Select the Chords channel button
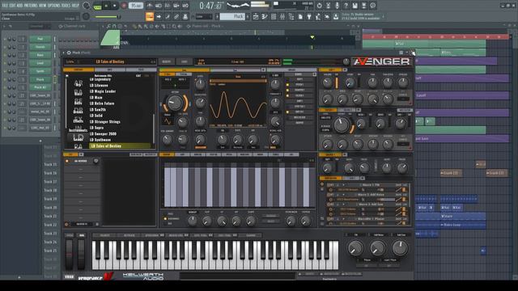This screenshot has height=291, width=518. tap(40, 47)
